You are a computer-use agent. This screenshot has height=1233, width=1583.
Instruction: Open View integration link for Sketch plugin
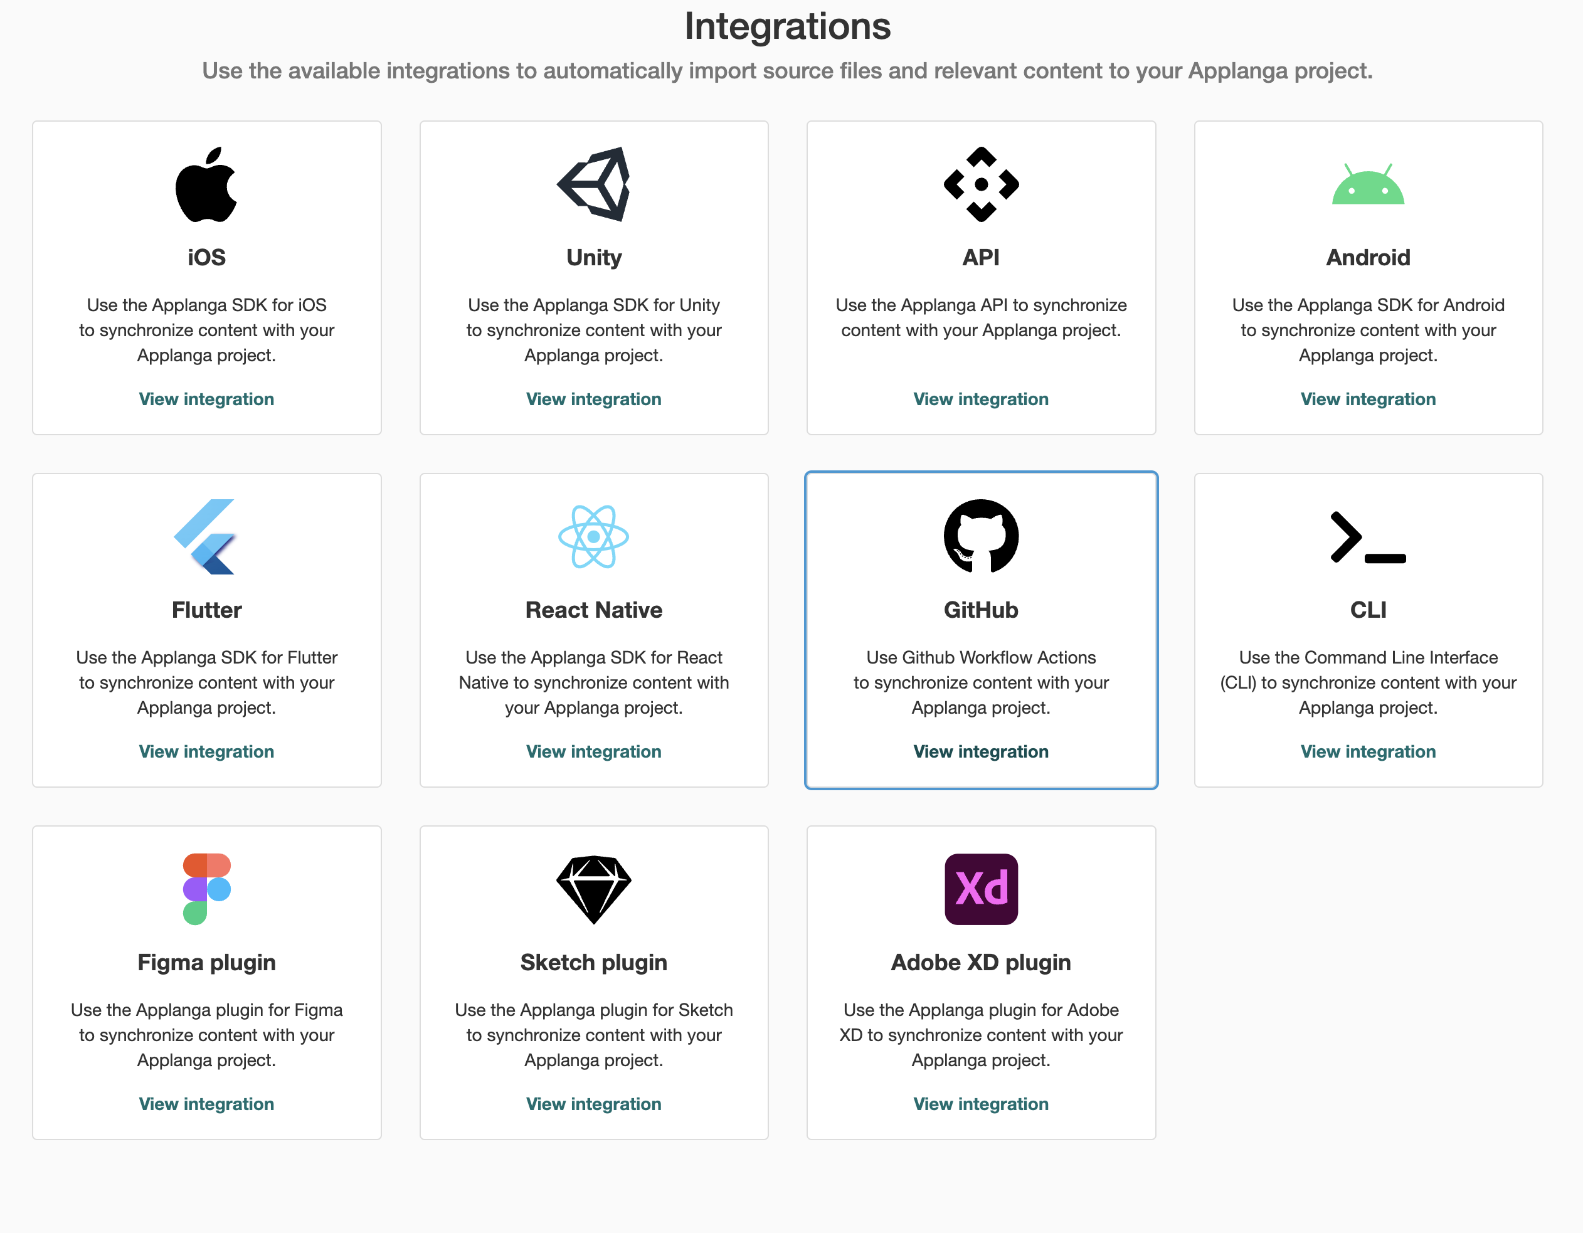593,1104
